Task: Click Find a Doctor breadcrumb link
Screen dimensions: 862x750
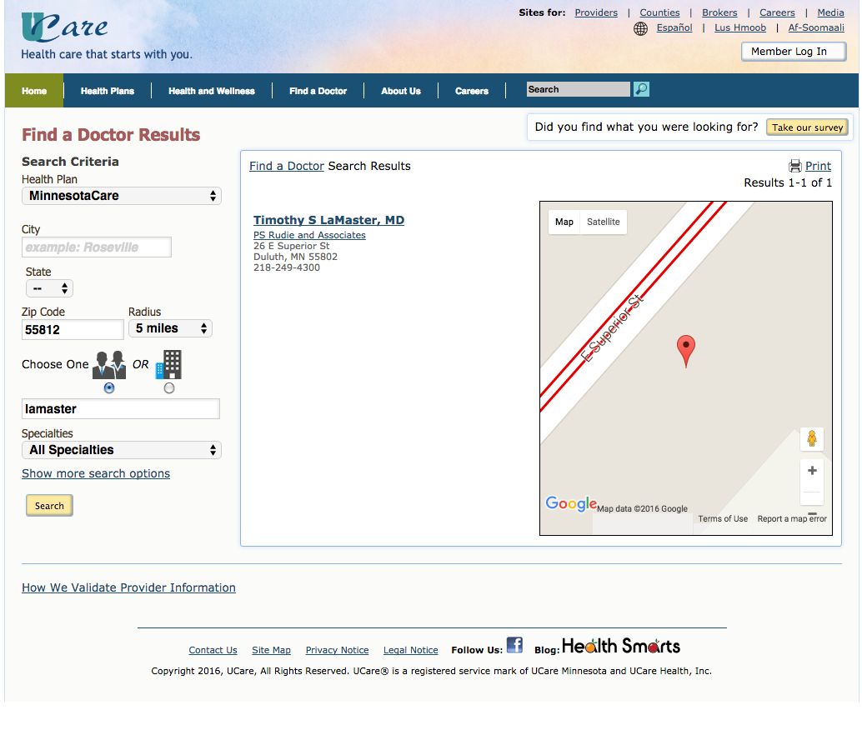Action: [x=287, y=166]
